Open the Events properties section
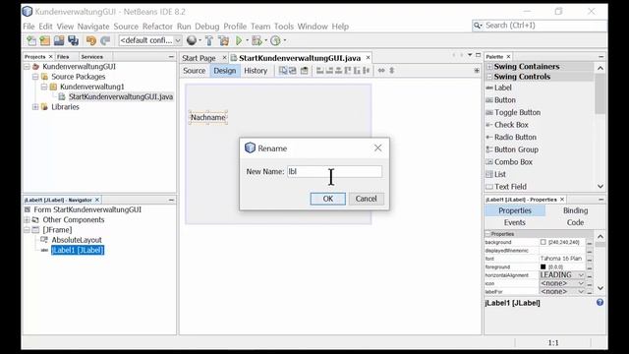 pyautogui.click(x=515, y=223)
